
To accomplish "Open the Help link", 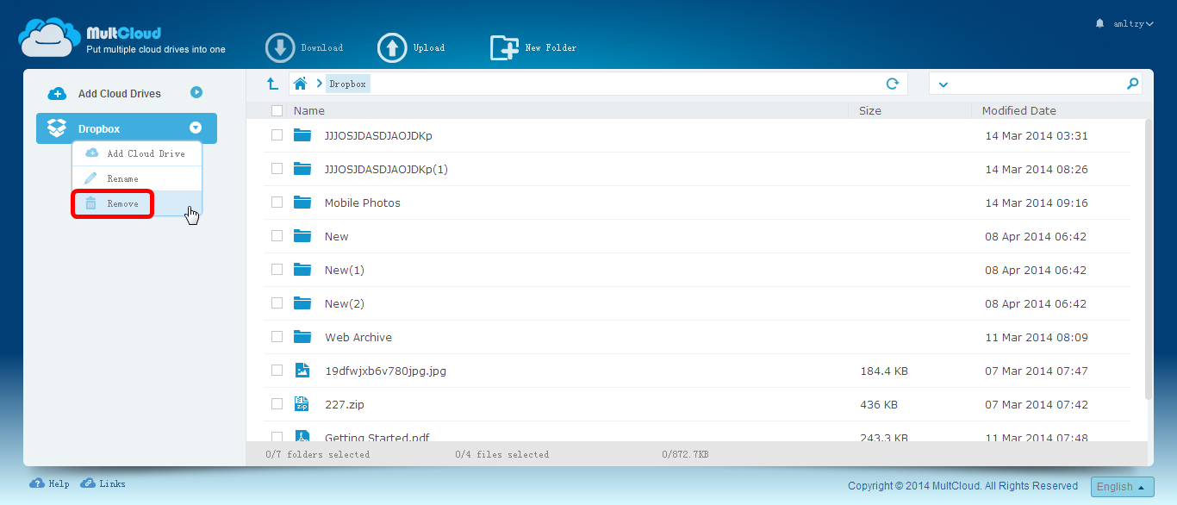I will pyautogui.click(x=59, y=484).
